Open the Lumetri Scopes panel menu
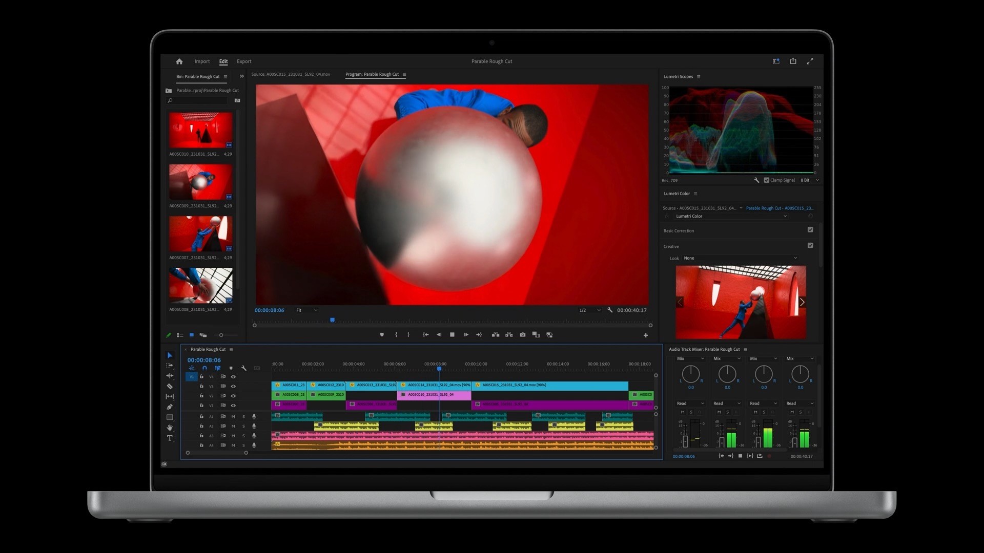This screenshot has height=553, width=984. [699, 77]
